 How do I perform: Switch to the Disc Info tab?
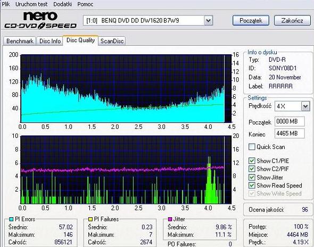tap(50, 41)
